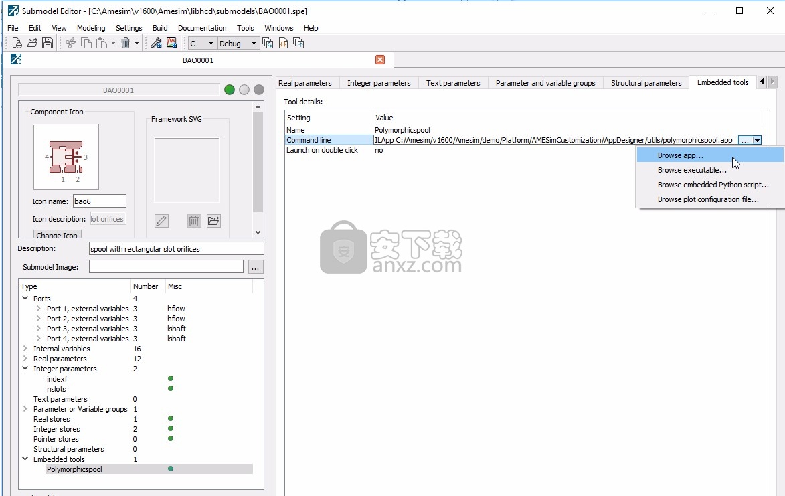This screenshot has width=785, height=496.
Task: Paste from the clipboard icon
Action: [101, 43]
